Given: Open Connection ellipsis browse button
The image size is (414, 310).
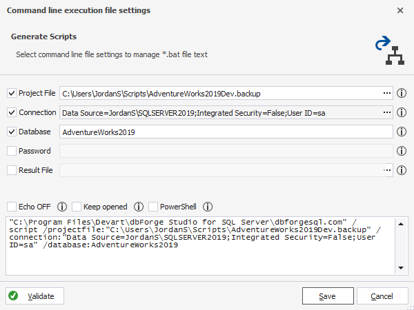Looking at the screenshot, I should 387,112.
